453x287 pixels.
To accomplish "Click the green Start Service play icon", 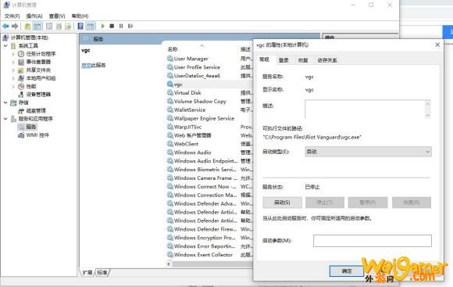I will click(x=102, y=26).
